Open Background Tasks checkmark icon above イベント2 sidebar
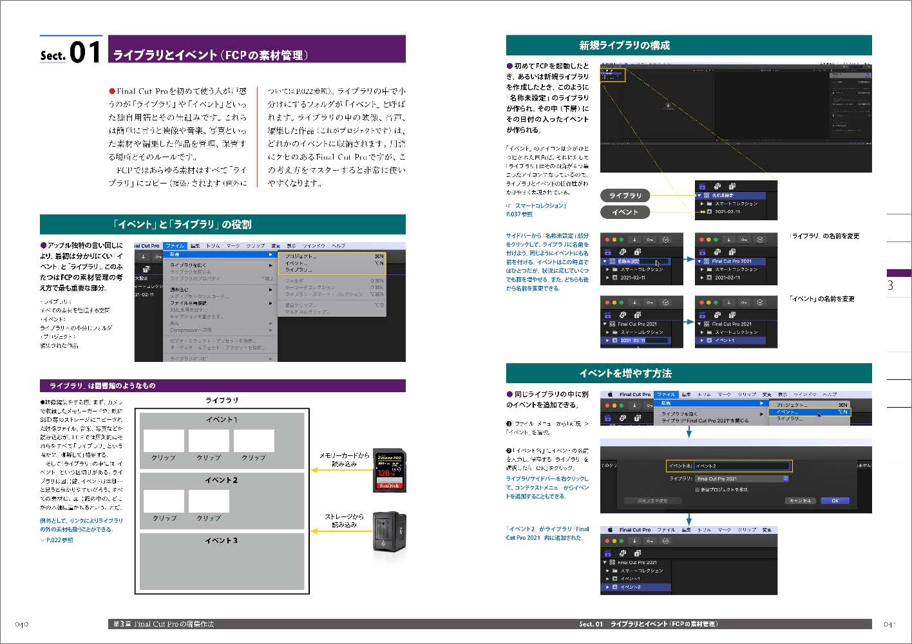Image resolution: width=912 pixels, height=644 pixels. 666,541
